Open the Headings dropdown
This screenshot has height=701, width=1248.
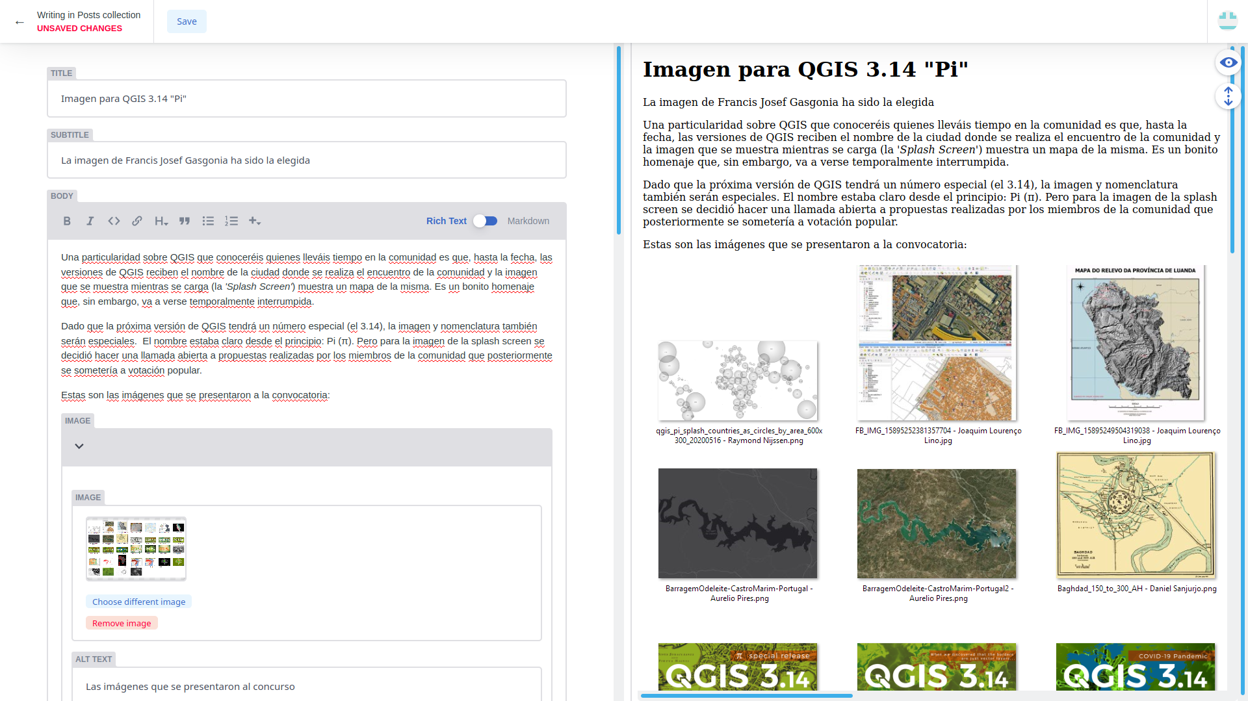161,221
